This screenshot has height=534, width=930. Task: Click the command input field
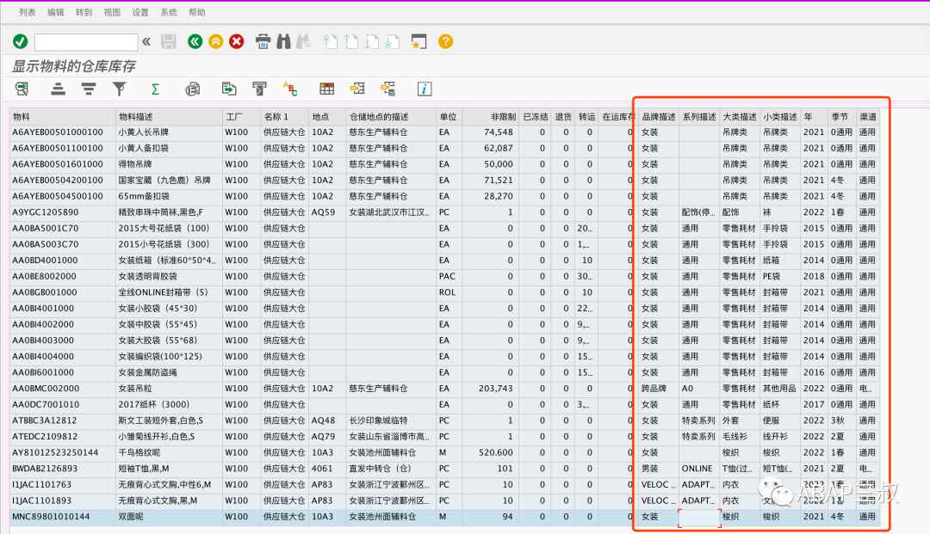pos(86,42)
